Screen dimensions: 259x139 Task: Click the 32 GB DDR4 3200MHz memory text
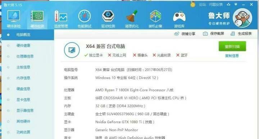tap(120, 106)
